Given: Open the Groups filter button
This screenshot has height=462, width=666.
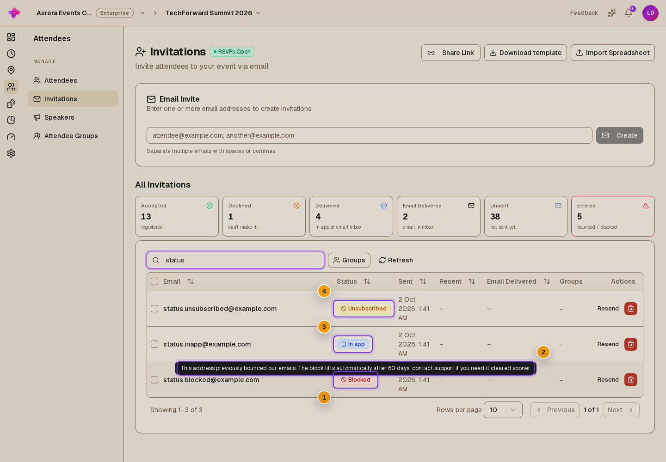Looking at the screenshot, I should tap(349, 260).
